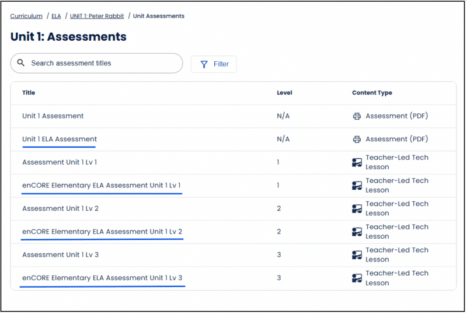Go to Curriculum breadcrumb link
This screenshot has width=467, height=314.
coord(26,16)
